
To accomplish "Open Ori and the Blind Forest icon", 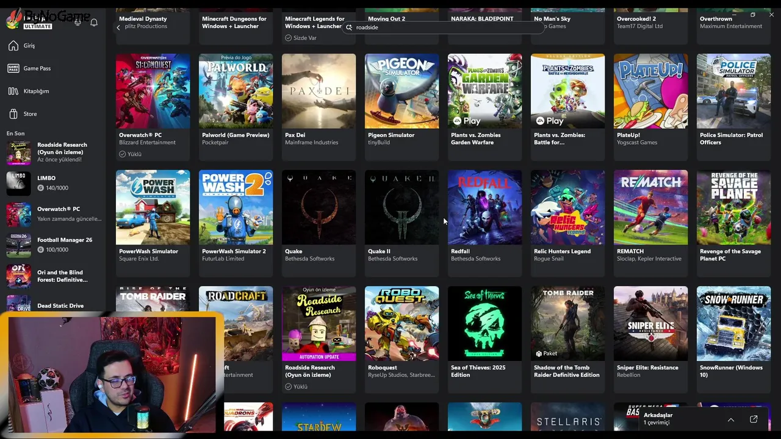I will (18, 276).
